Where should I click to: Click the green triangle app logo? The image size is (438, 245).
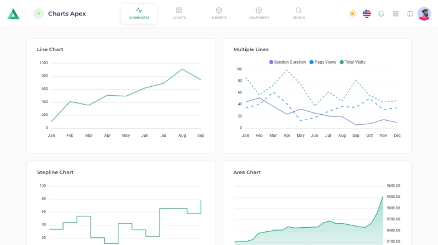13,14
